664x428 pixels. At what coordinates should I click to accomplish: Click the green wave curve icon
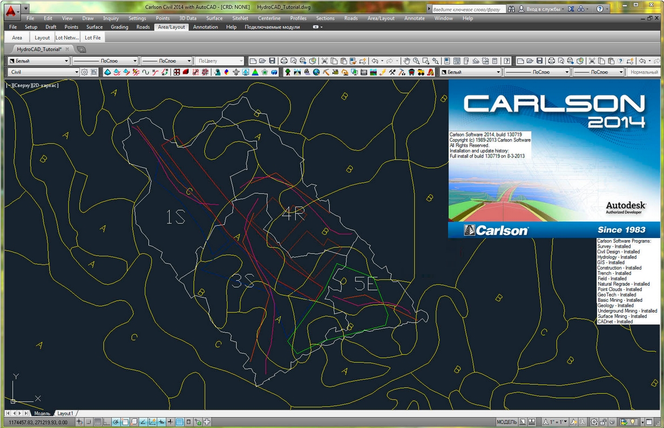[x=145, y=72]
